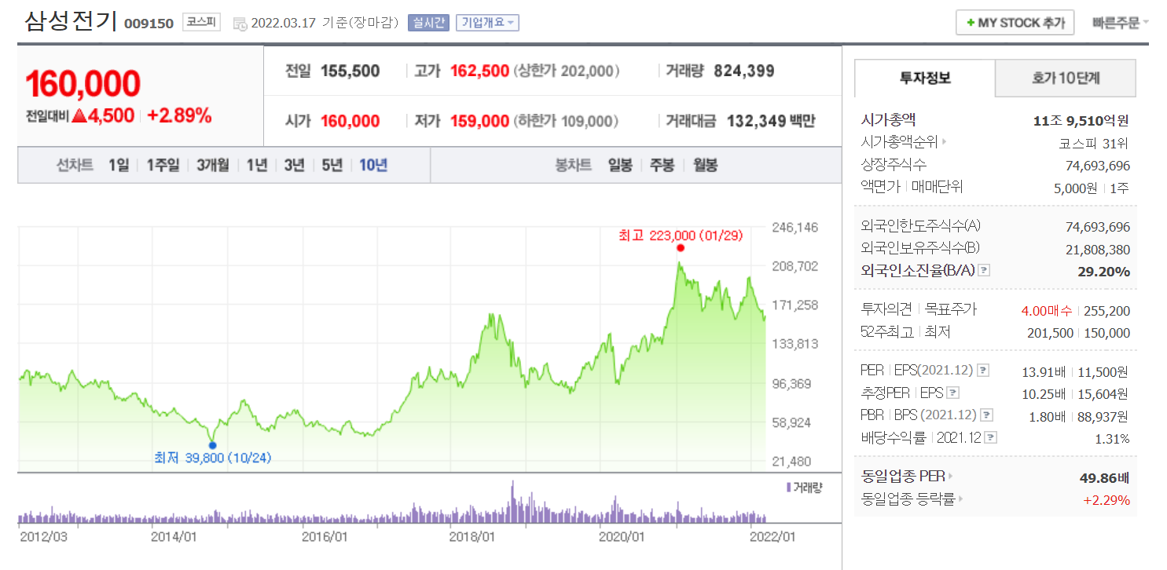
Task: Click the 동일업종 PER value 49.86배
Action: (x=1105, y=477)
